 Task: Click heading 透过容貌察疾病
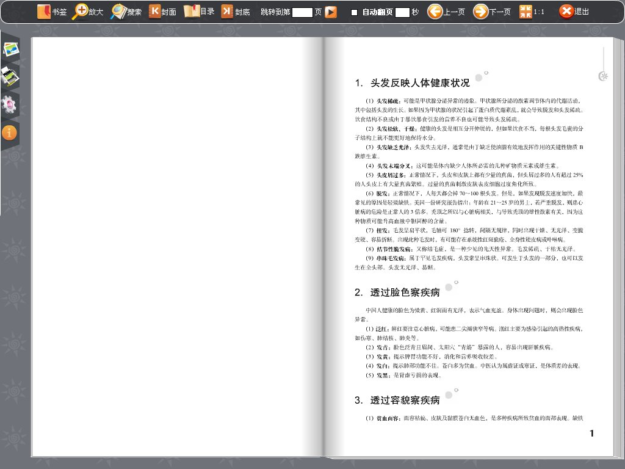tap(405, 401)
